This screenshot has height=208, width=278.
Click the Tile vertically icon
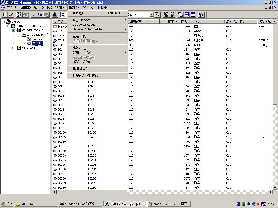(x=193, y=15)
